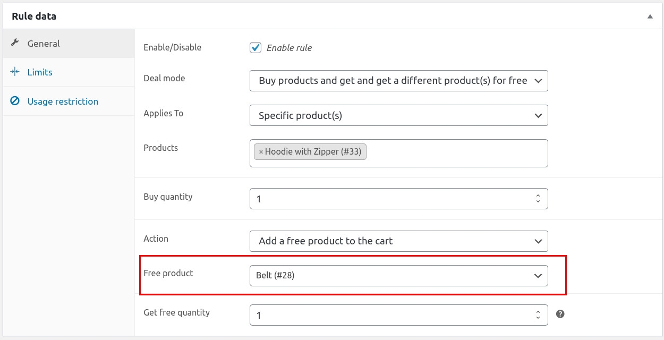Image resolution: width=664 pixels, height=340 pixels.
Task: Open the Limits tab
Action: pos(40,72)
